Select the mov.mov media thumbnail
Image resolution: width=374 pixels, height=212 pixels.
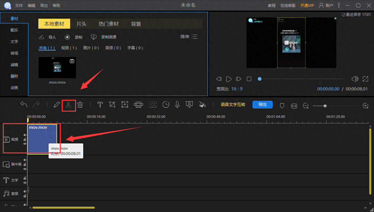click(57, 68)
